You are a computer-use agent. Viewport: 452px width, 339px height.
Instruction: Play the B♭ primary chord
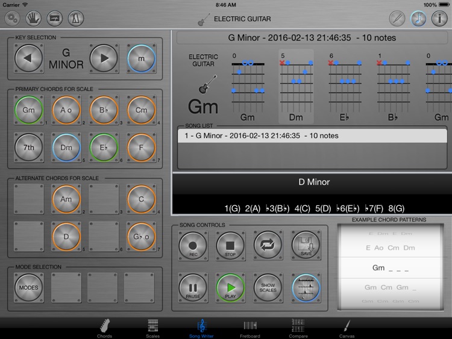104,110
